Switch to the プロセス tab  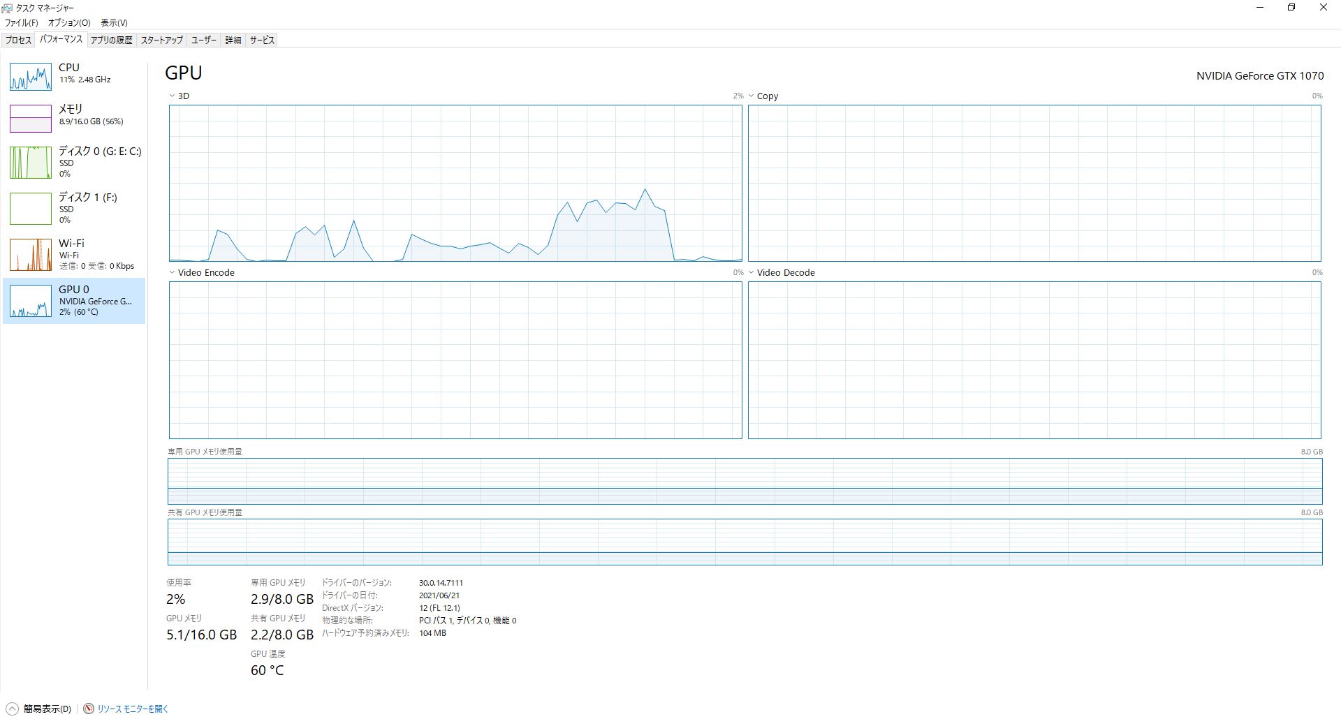19,40
